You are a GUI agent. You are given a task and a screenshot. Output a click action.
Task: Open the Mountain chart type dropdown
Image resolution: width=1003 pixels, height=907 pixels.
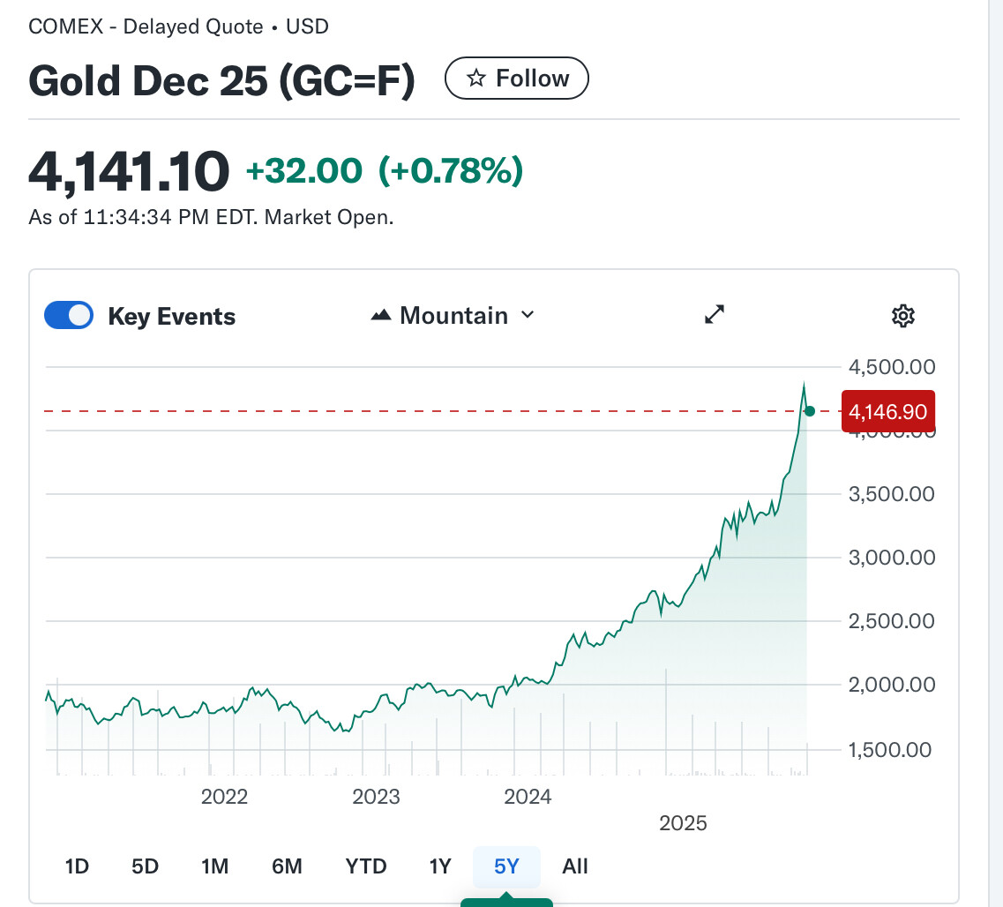pos(453,316)
